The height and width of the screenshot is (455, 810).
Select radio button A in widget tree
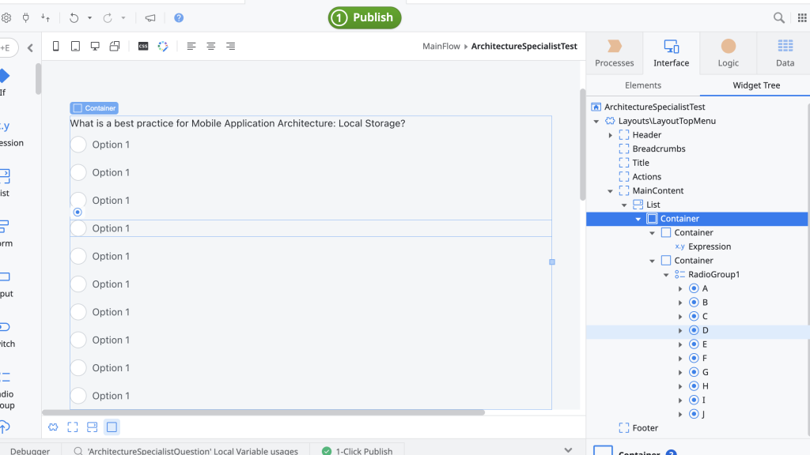pyautogui.click(x=704, y=288)
